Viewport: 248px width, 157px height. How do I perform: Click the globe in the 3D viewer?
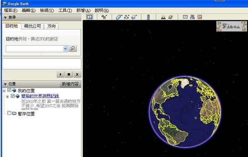tap(185, 111)
